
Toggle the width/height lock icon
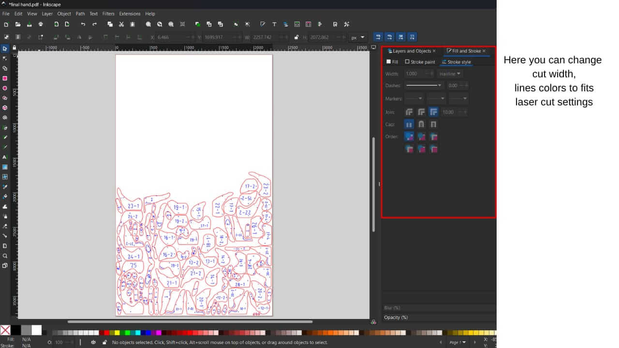coord(296,37)
